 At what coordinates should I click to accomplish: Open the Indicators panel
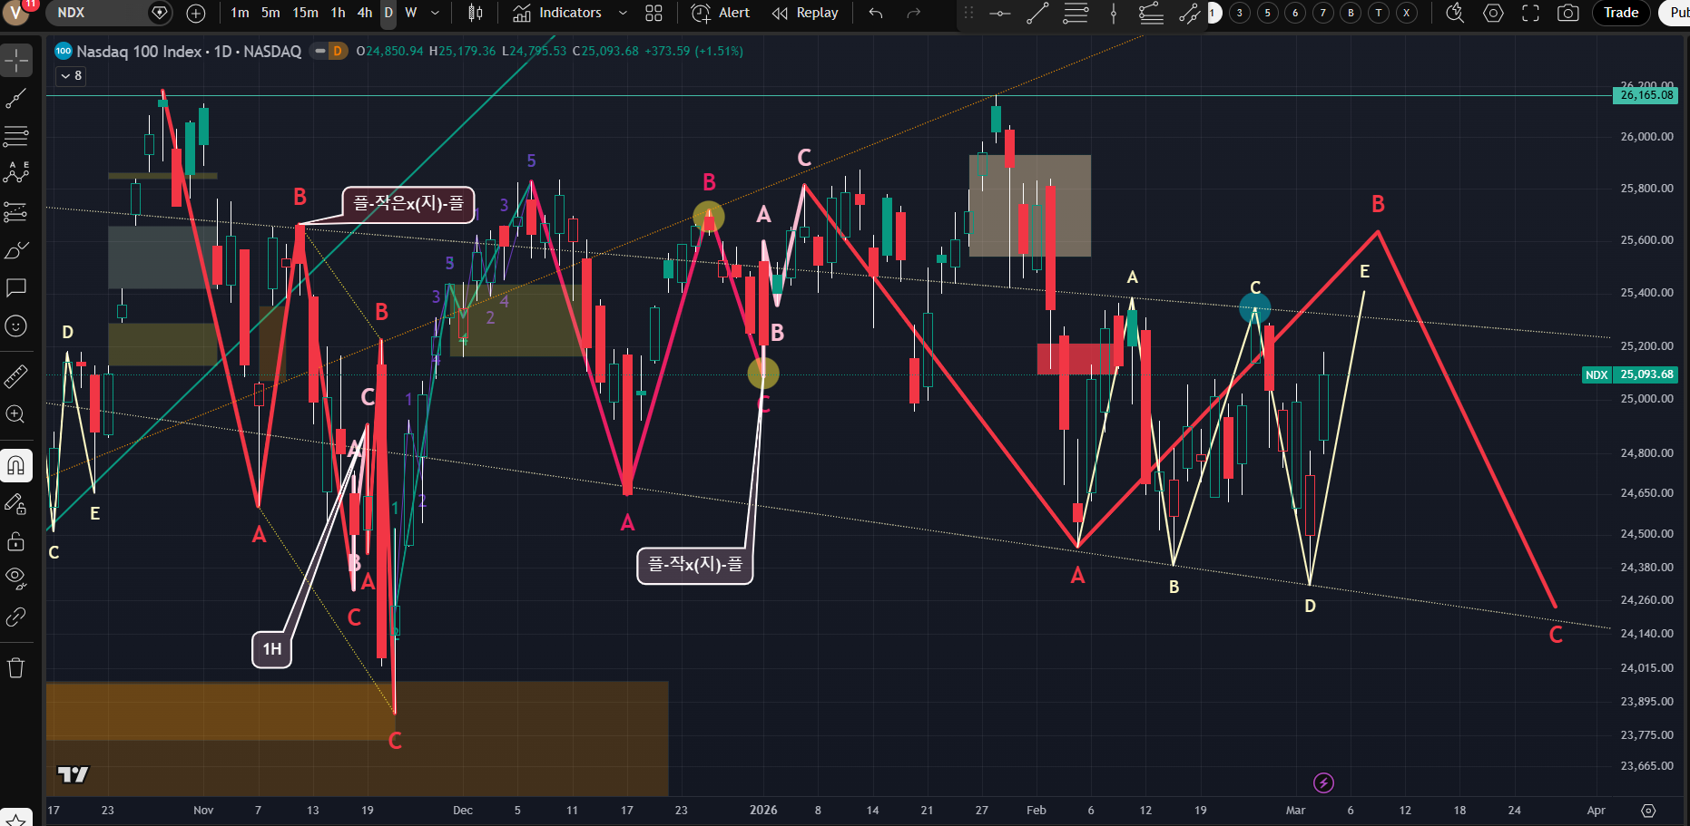click(557, 13)
